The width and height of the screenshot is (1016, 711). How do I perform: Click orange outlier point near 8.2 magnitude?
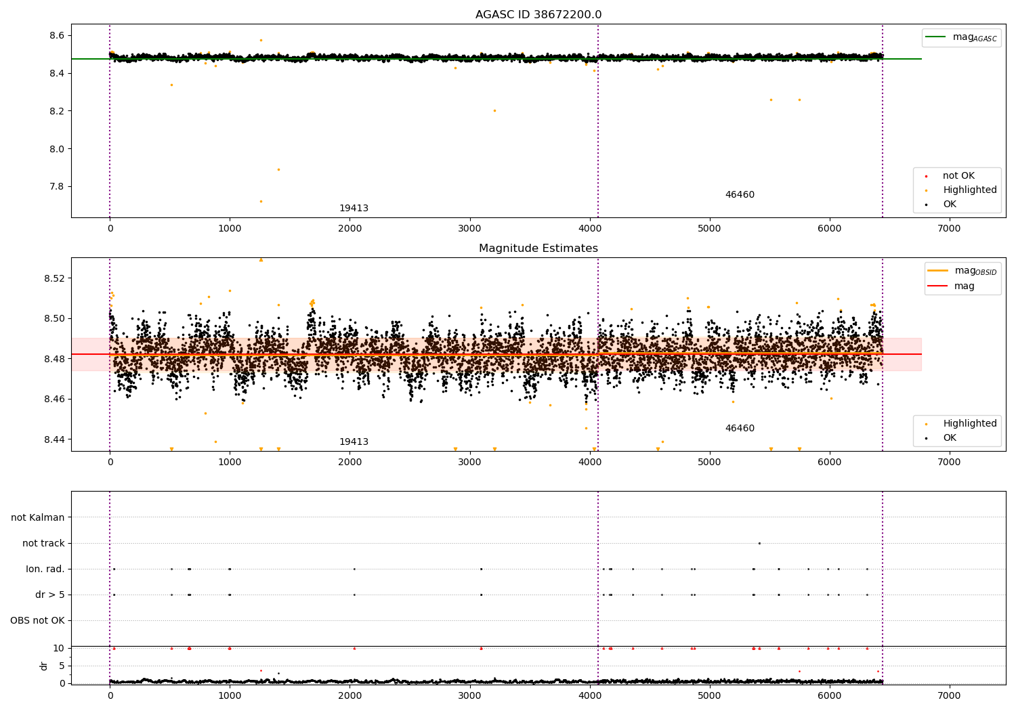[x=494, y=110]
